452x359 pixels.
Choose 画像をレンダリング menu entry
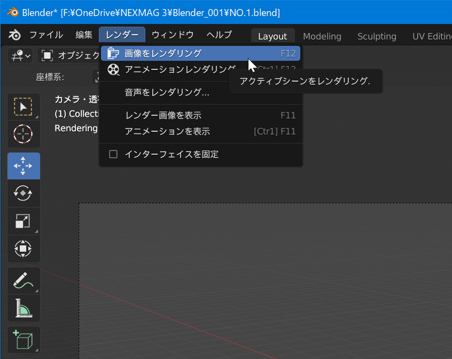tap(200, 53)
